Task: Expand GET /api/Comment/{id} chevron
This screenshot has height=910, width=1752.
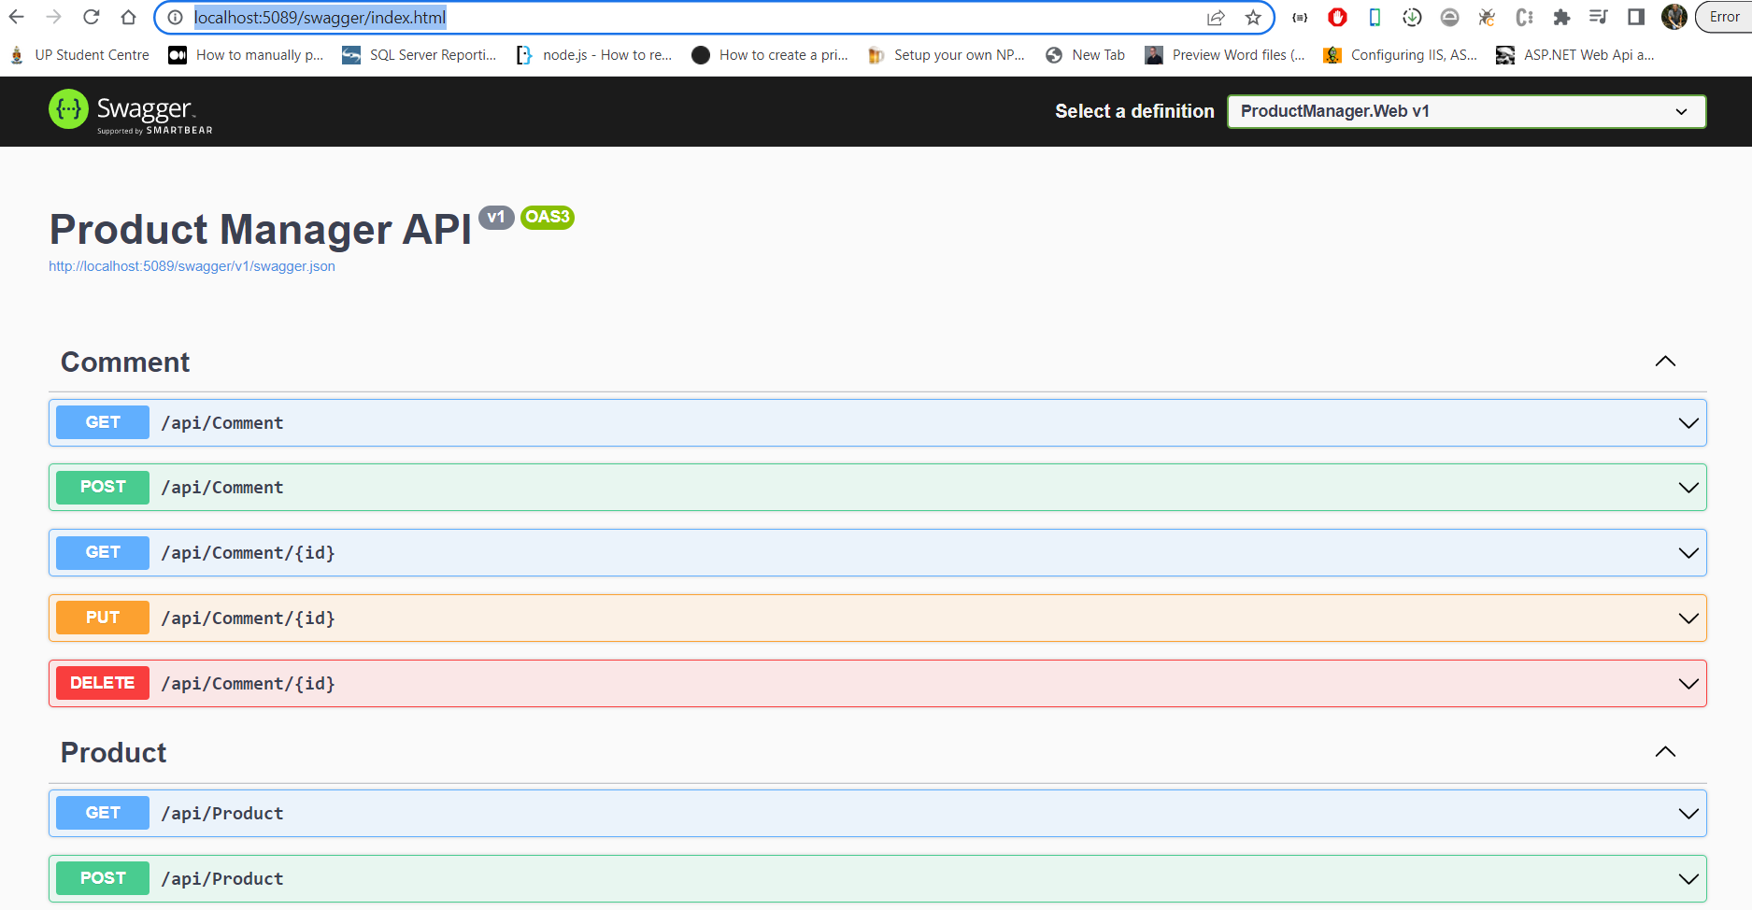Action: [x=1688, y=553]
